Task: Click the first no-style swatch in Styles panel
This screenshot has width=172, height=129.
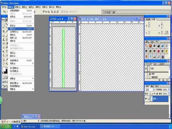Action: click(147, 46)
